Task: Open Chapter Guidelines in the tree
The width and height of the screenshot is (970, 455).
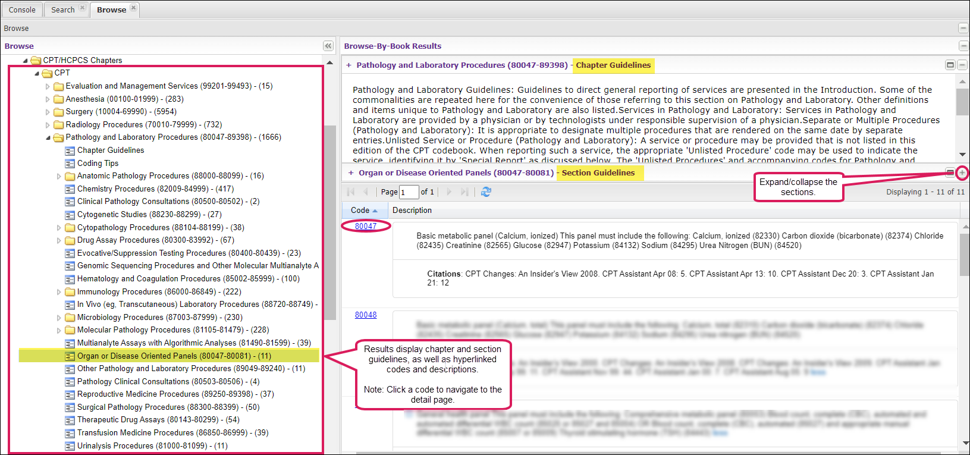Action: click(x=110, y=150)
